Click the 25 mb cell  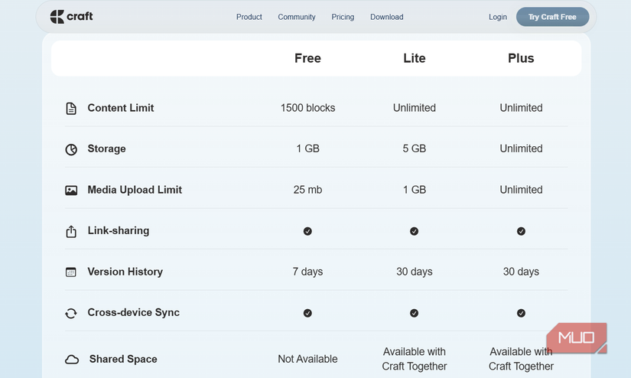pyautogui.click(x=308, y=190)
